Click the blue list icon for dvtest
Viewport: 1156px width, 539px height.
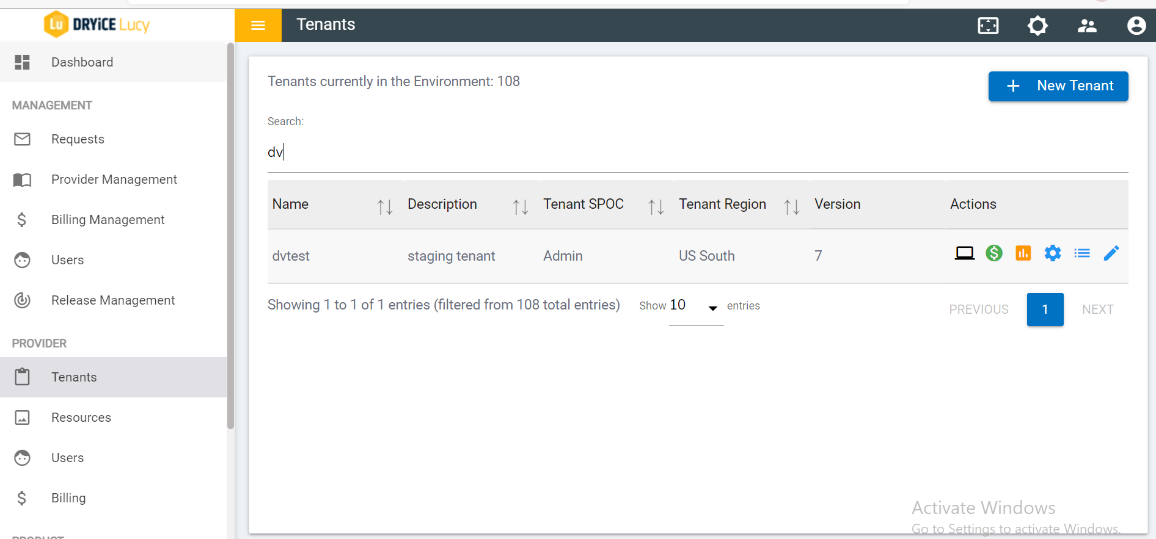[1082, 253]
